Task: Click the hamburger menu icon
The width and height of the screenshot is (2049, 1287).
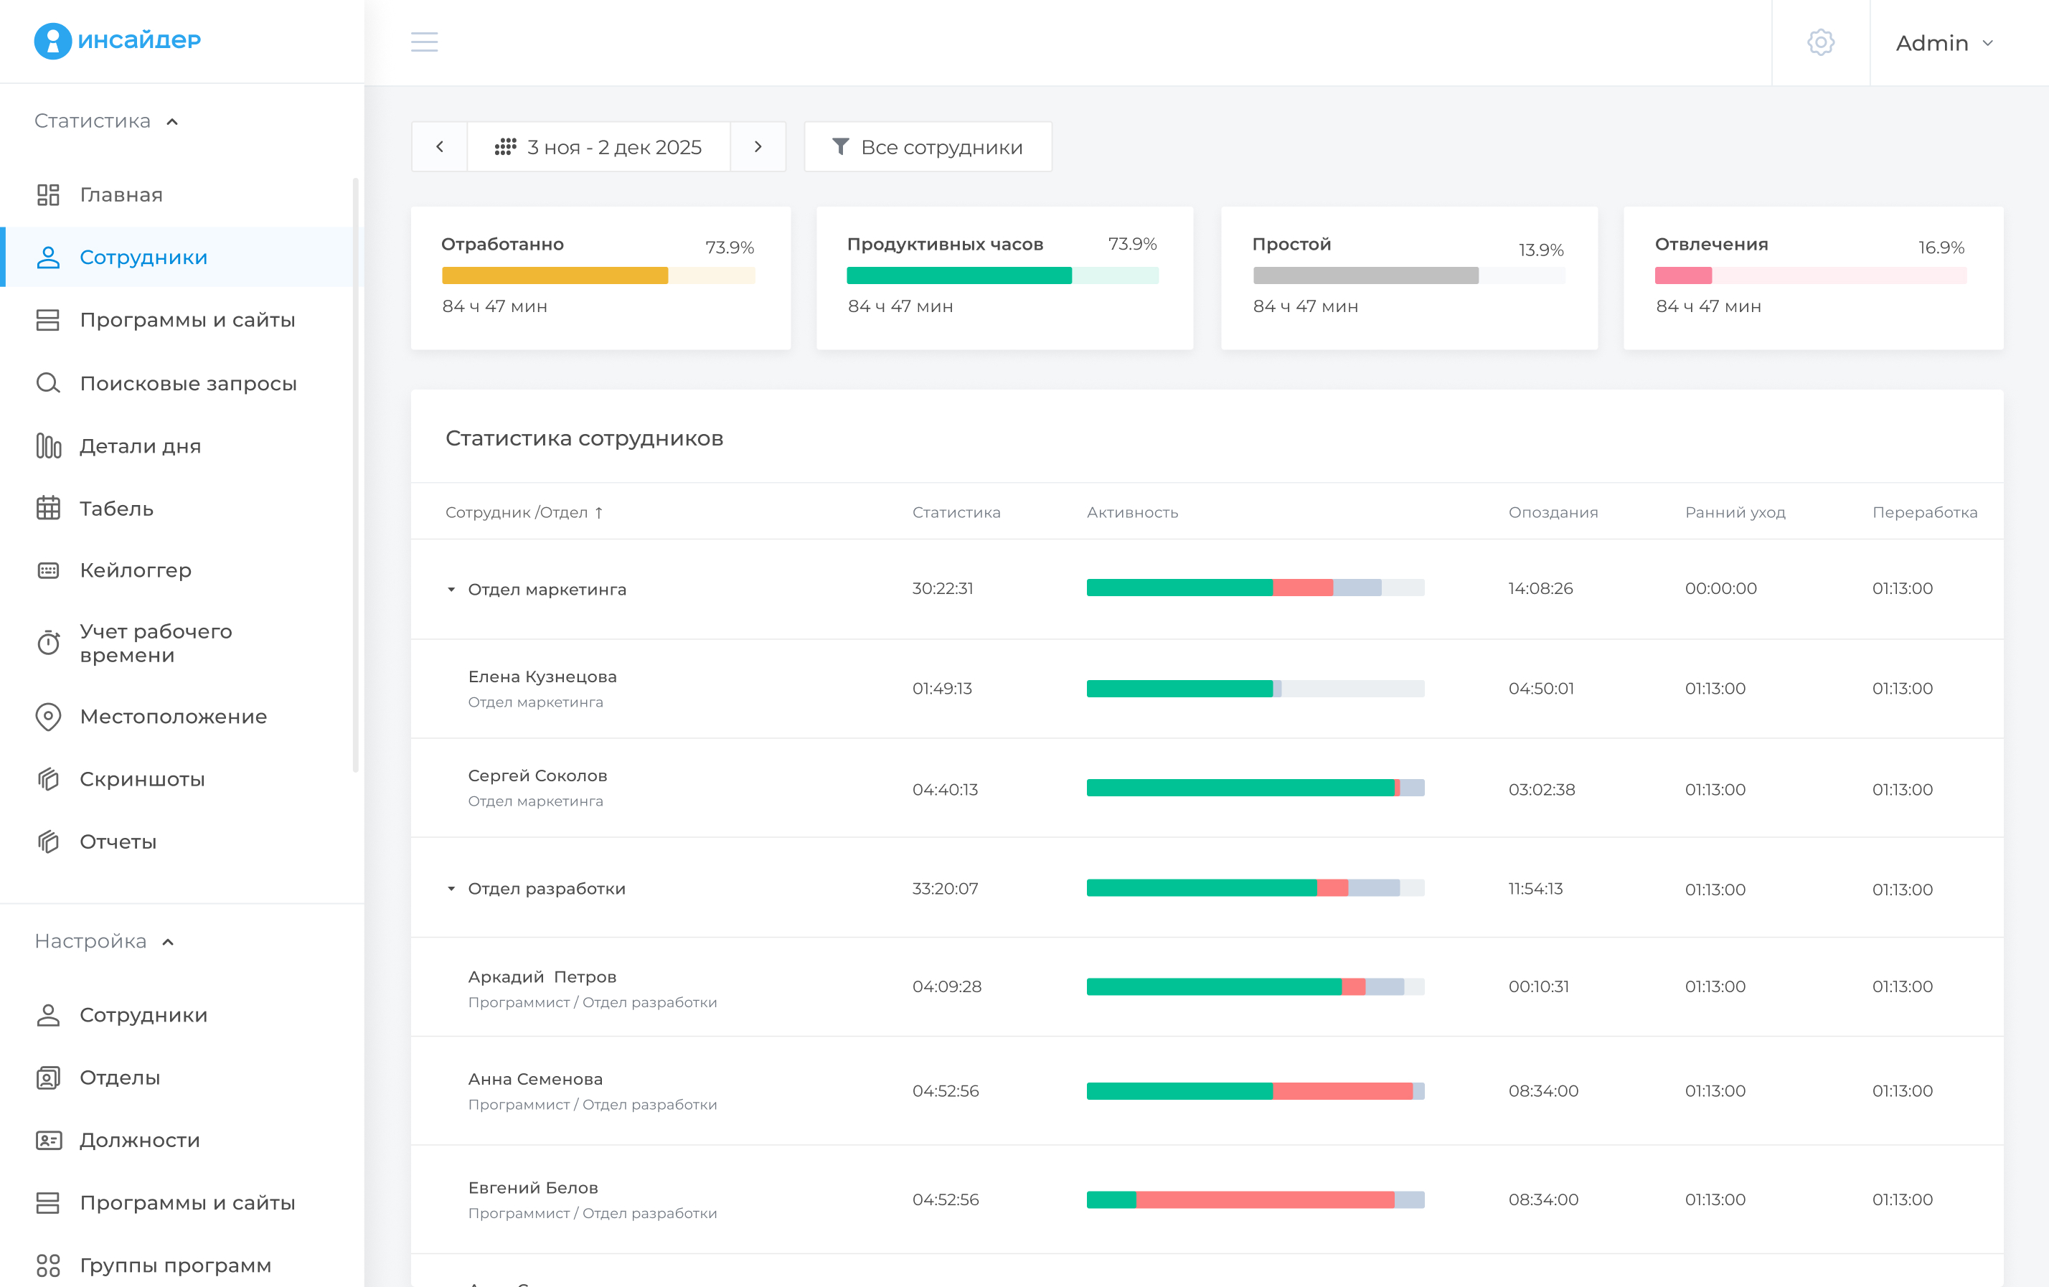Action: [424, 42]
